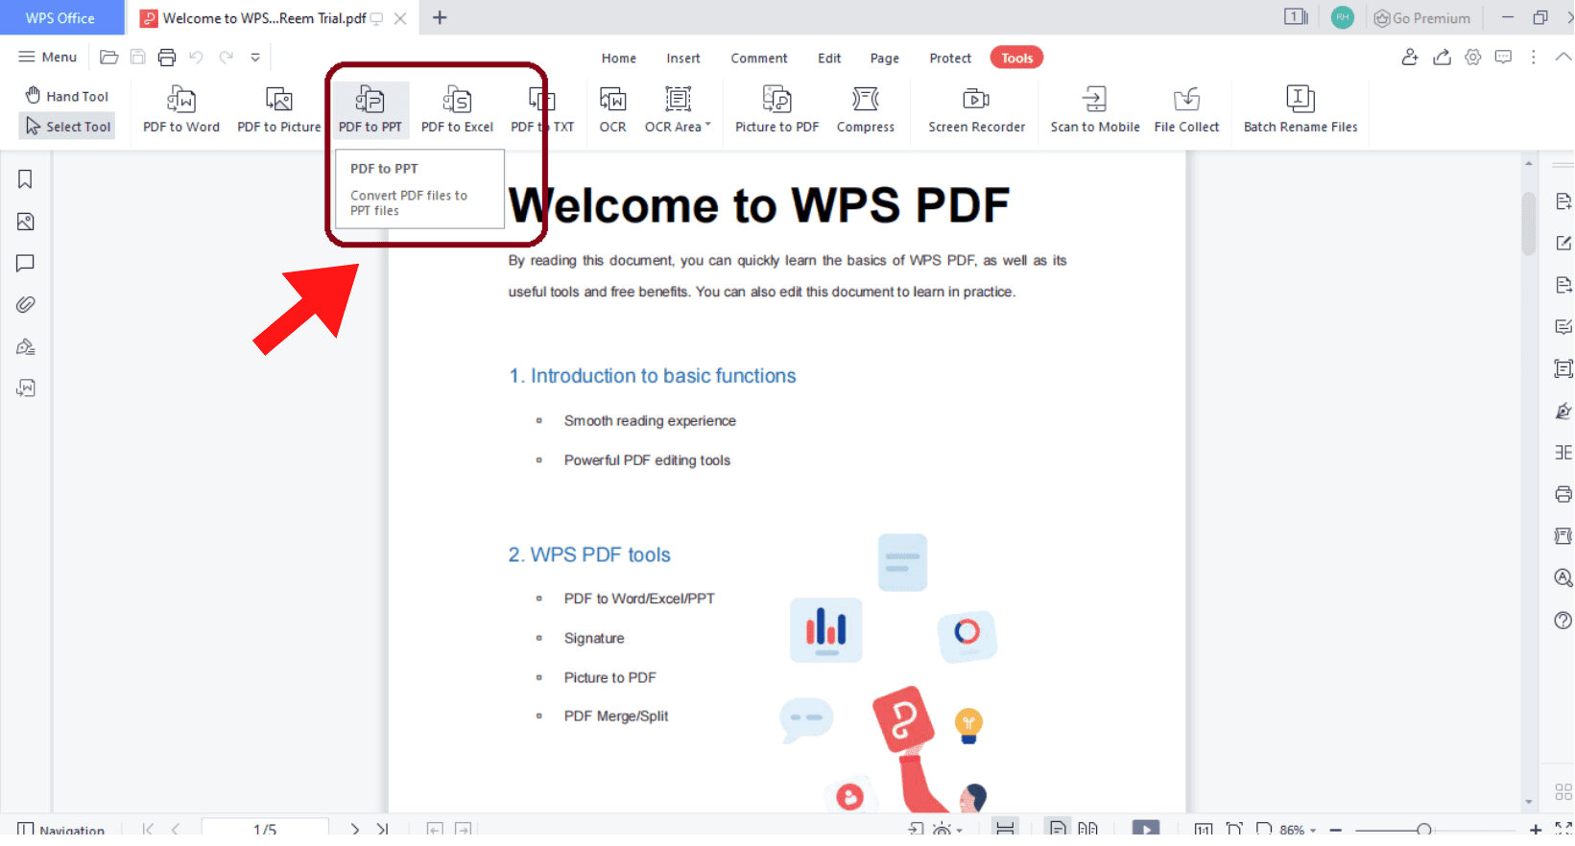Screen dimensions: 1575x846
Task: Activate the Select Tool
Action: pos(67,127)
